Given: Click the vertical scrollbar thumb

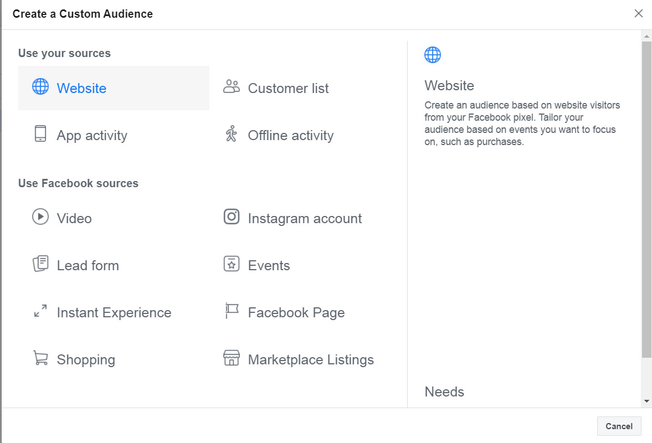Looking at the screenshot, I should click(646, 199).
